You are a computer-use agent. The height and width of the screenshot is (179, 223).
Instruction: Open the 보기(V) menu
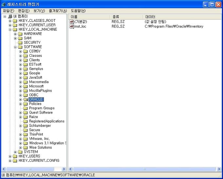pos(39,11)
